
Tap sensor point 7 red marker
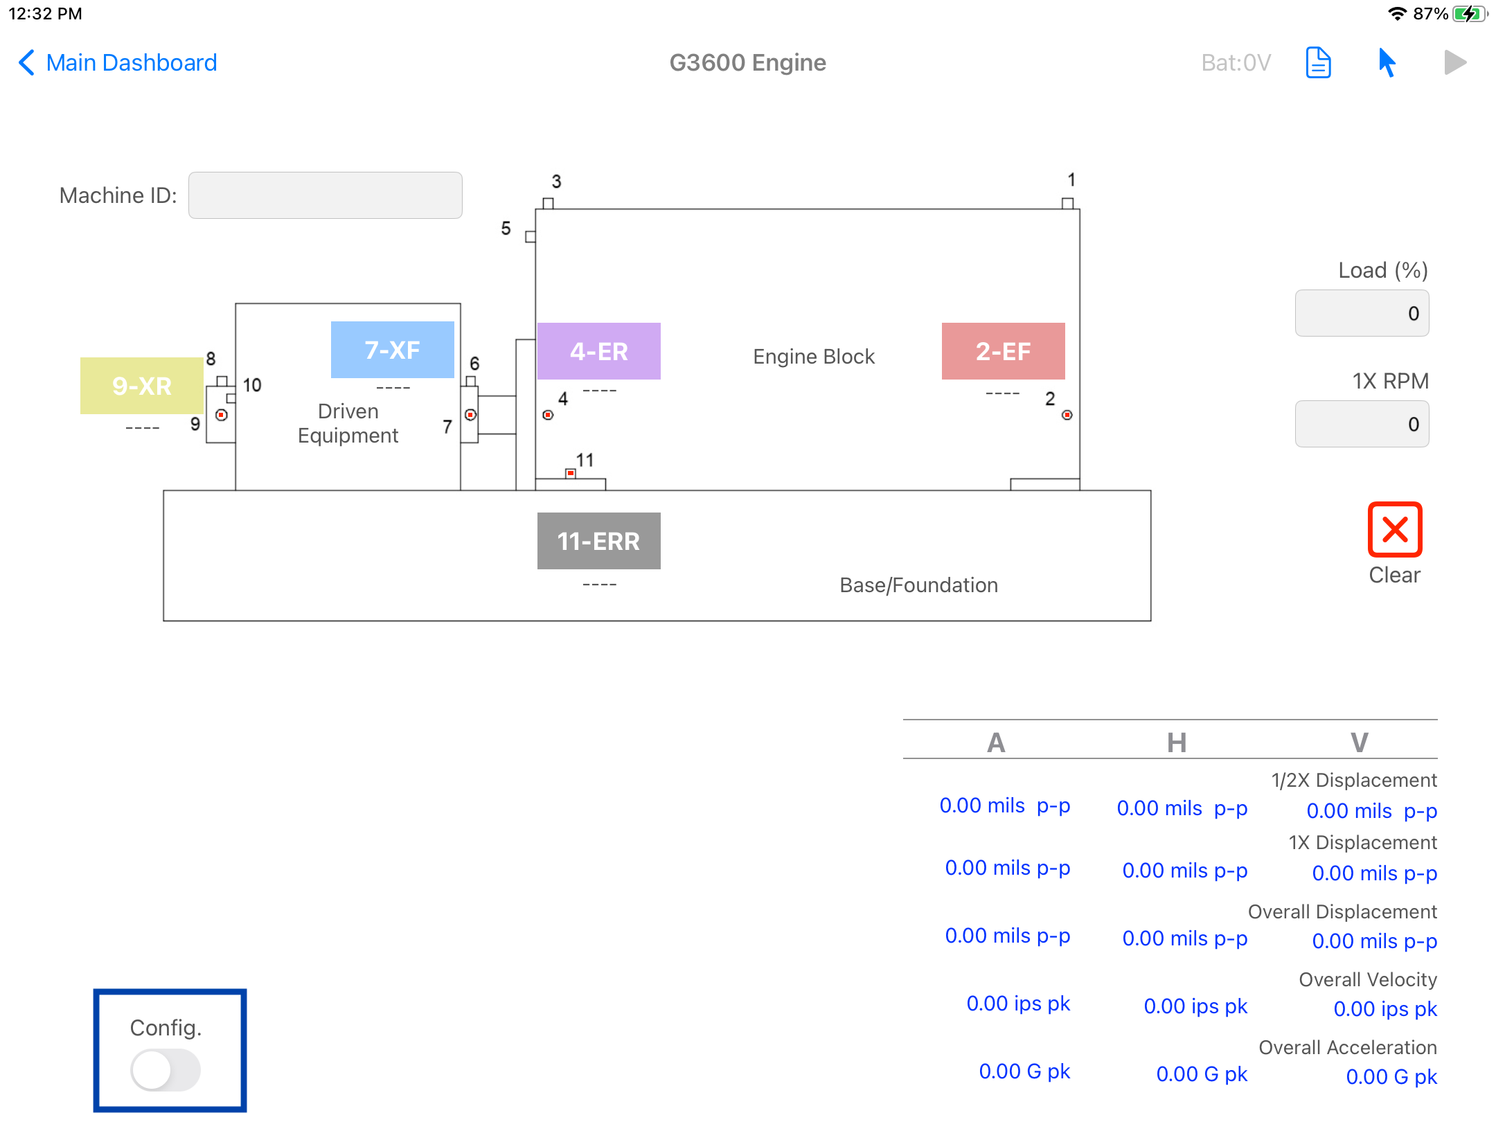click(470, 415)
